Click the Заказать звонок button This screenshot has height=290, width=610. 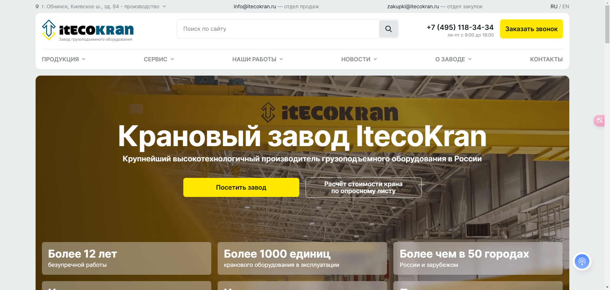point(531,29)
